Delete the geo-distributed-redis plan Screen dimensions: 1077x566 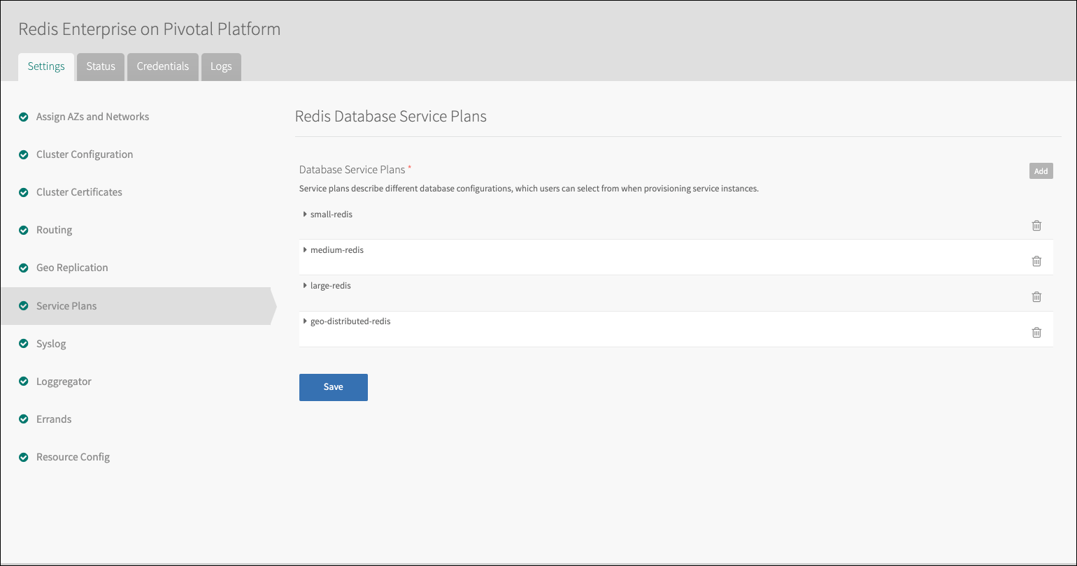point(1036,332)
